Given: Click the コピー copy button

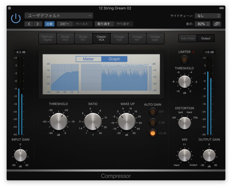Looking at the screenshot, I should point(64,24).
